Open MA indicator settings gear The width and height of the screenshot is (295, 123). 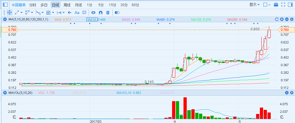(x=292, y=19)
